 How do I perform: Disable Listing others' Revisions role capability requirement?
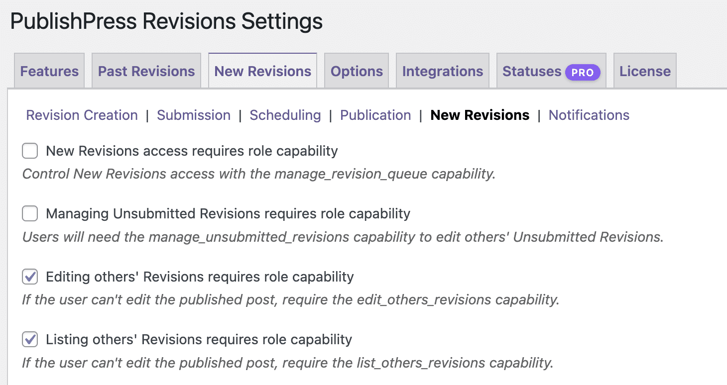tap(29, 339)
